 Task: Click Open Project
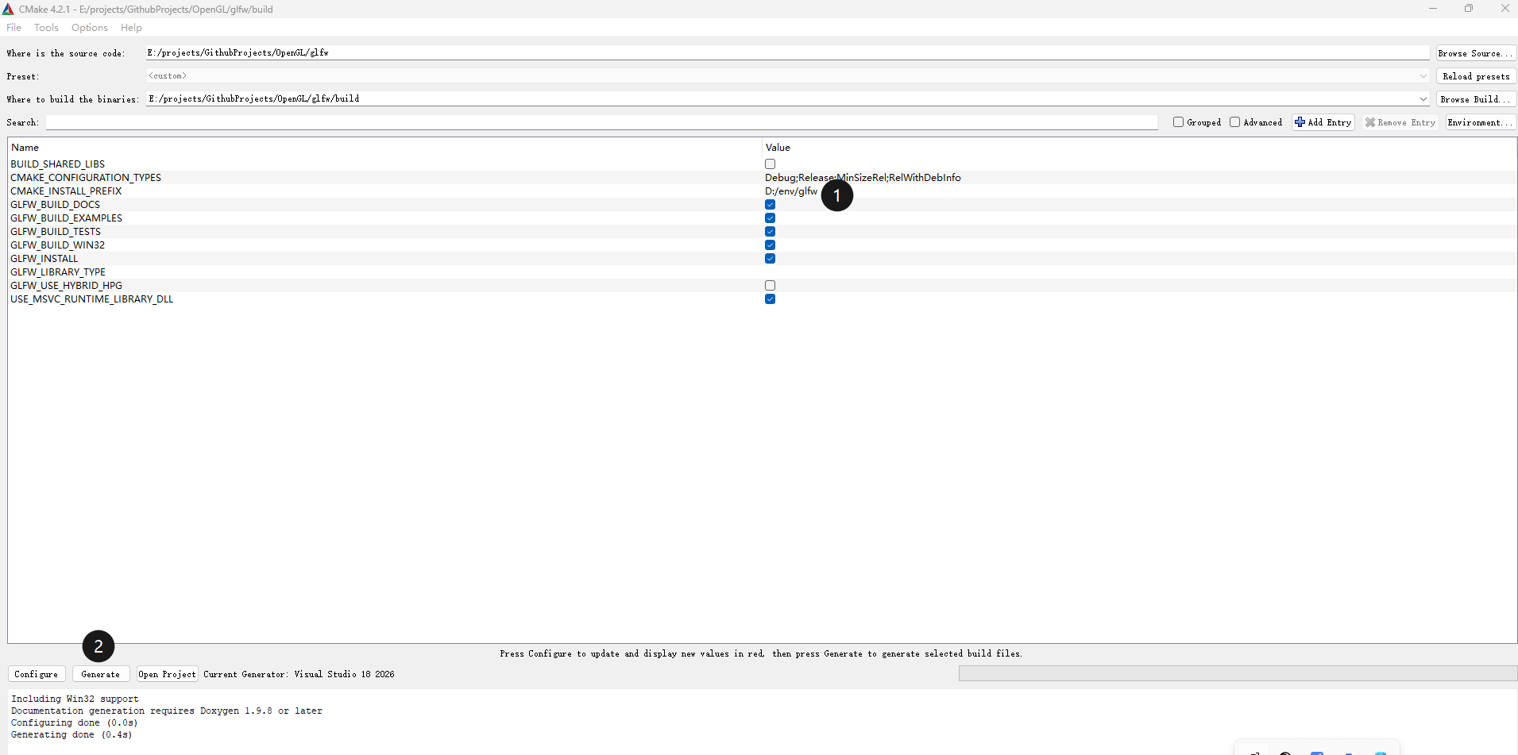pos(167,674)
